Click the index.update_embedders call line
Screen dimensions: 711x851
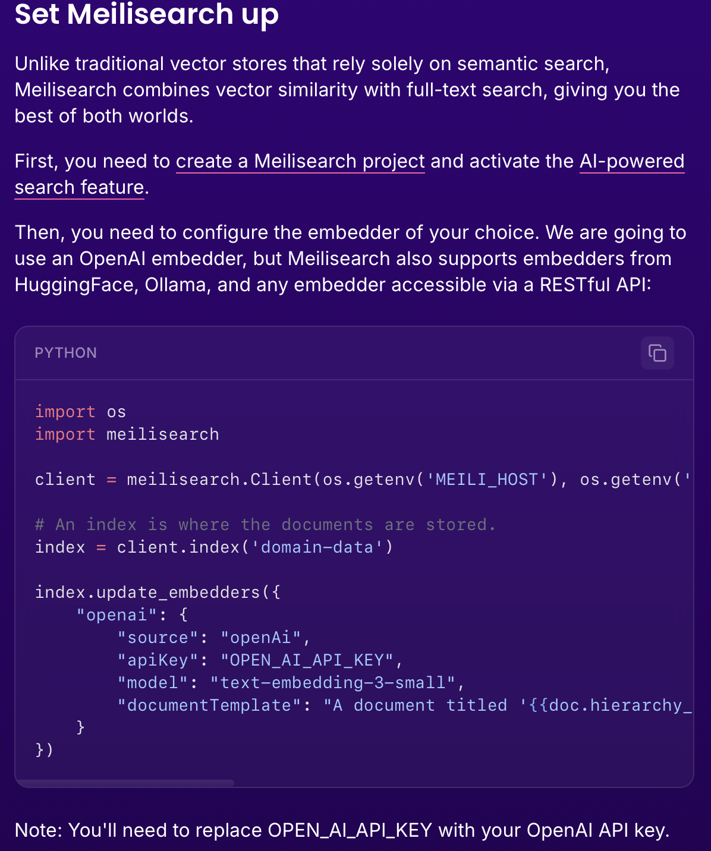158,592
